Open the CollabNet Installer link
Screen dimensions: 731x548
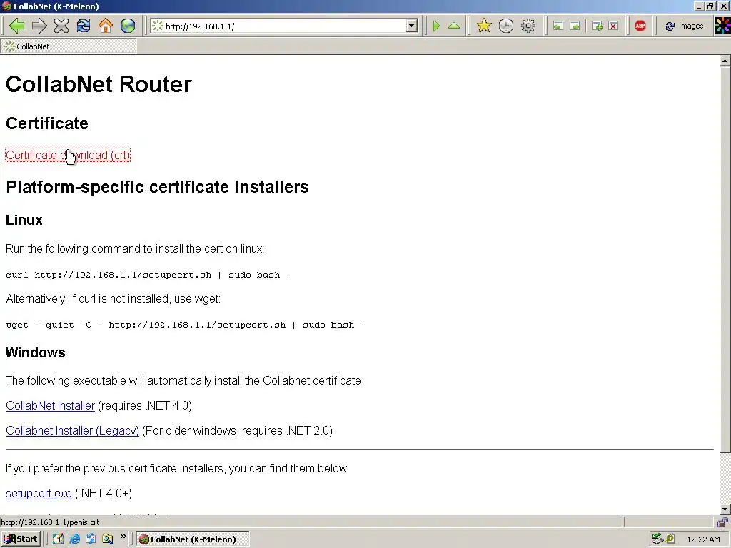pyautogui.click(x=50, y=405)
